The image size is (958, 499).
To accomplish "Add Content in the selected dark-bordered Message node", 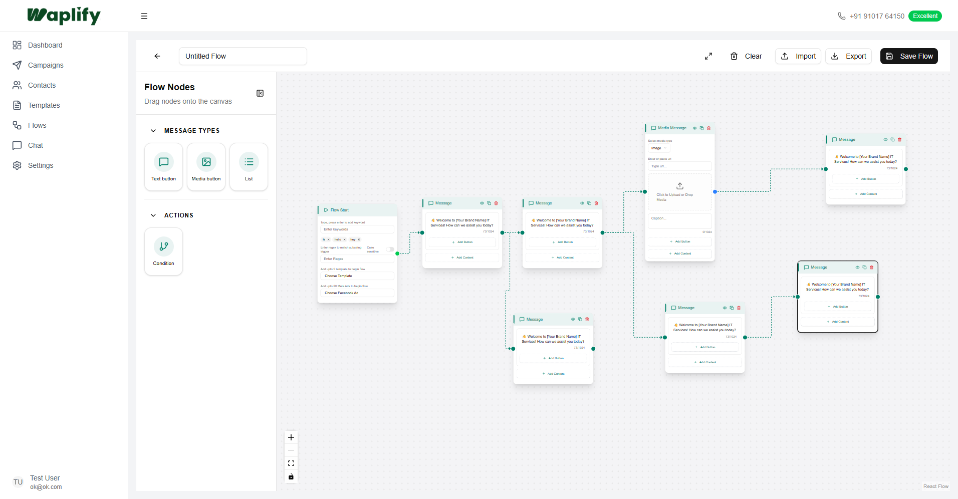I will tap(838, 322).
